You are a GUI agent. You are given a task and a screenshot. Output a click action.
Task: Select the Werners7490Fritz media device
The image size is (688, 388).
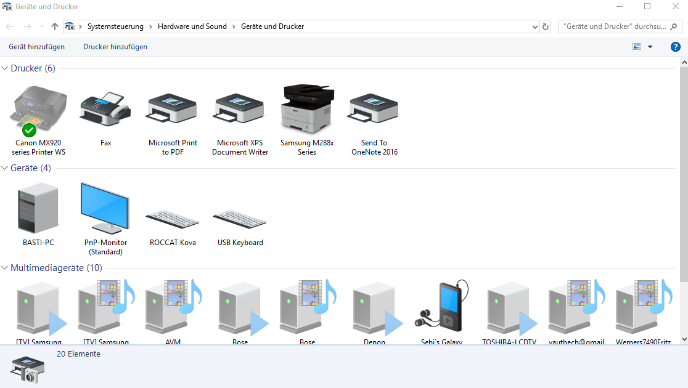[x=644, y=307]
